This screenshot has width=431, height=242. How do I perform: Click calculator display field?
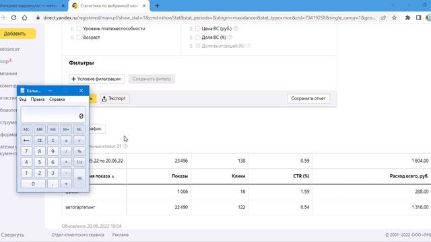[x=53, y=114]
